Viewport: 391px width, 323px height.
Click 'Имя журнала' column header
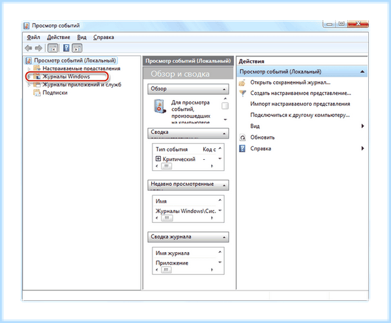pos(173,253)
